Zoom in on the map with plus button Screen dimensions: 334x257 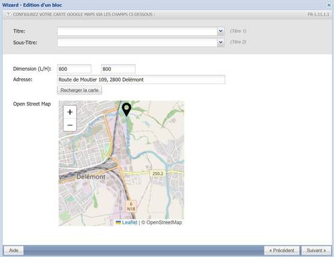pos(70,112)
